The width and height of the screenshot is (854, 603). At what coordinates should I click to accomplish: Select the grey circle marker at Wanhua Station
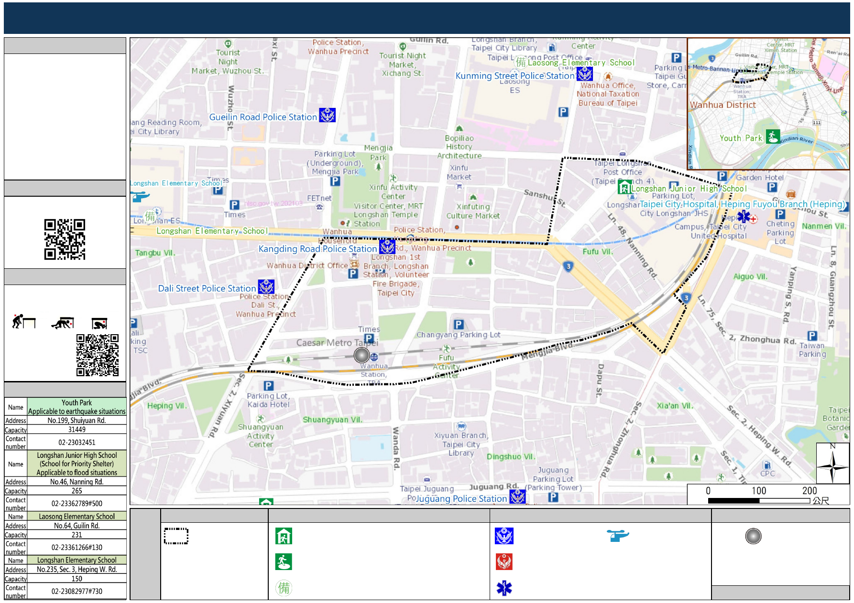(x=362, y=355)
